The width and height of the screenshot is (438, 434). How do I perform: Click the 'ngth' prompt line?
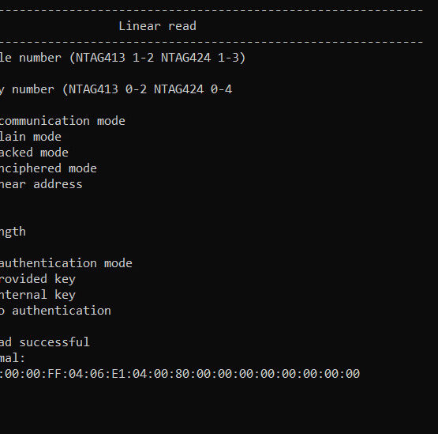point(13,232)
